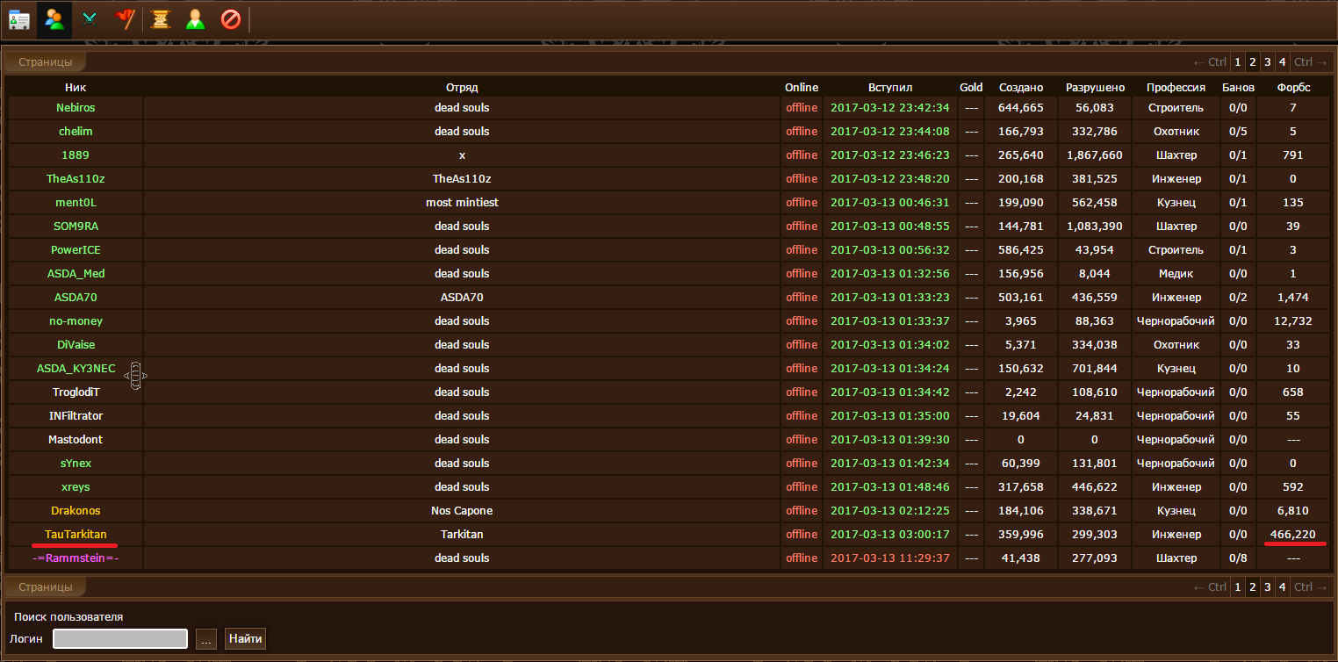The image size is (1338, 662).
Task: Click the Форбс column header
Action: 1293,87
